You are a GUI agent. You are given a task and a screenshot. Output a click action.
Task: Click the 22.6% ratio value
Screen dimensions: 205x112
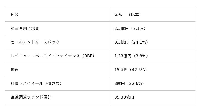tap(136, 84)
